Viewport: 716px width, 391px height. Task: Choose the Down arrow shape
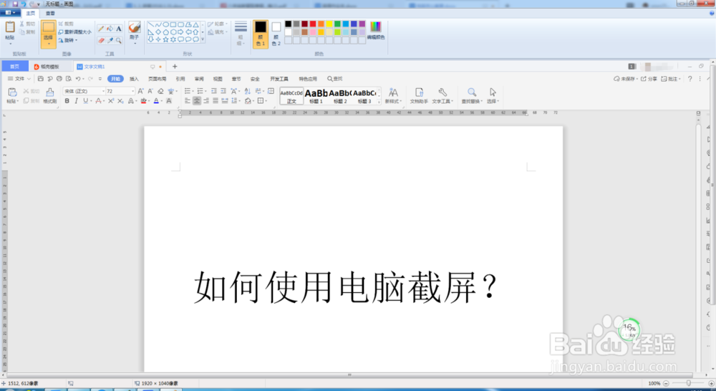[x=151, y=39]
